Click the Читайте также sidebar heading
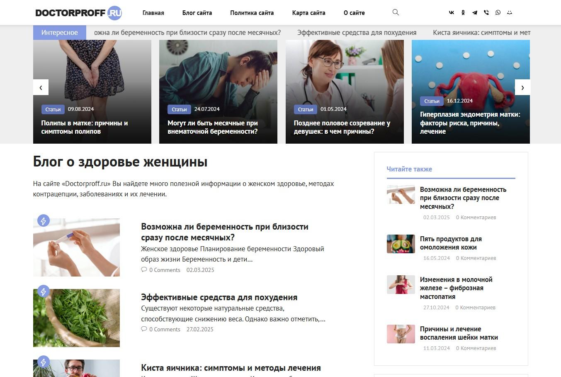Viewport: 561px width, 377px height. click(409, 169)
